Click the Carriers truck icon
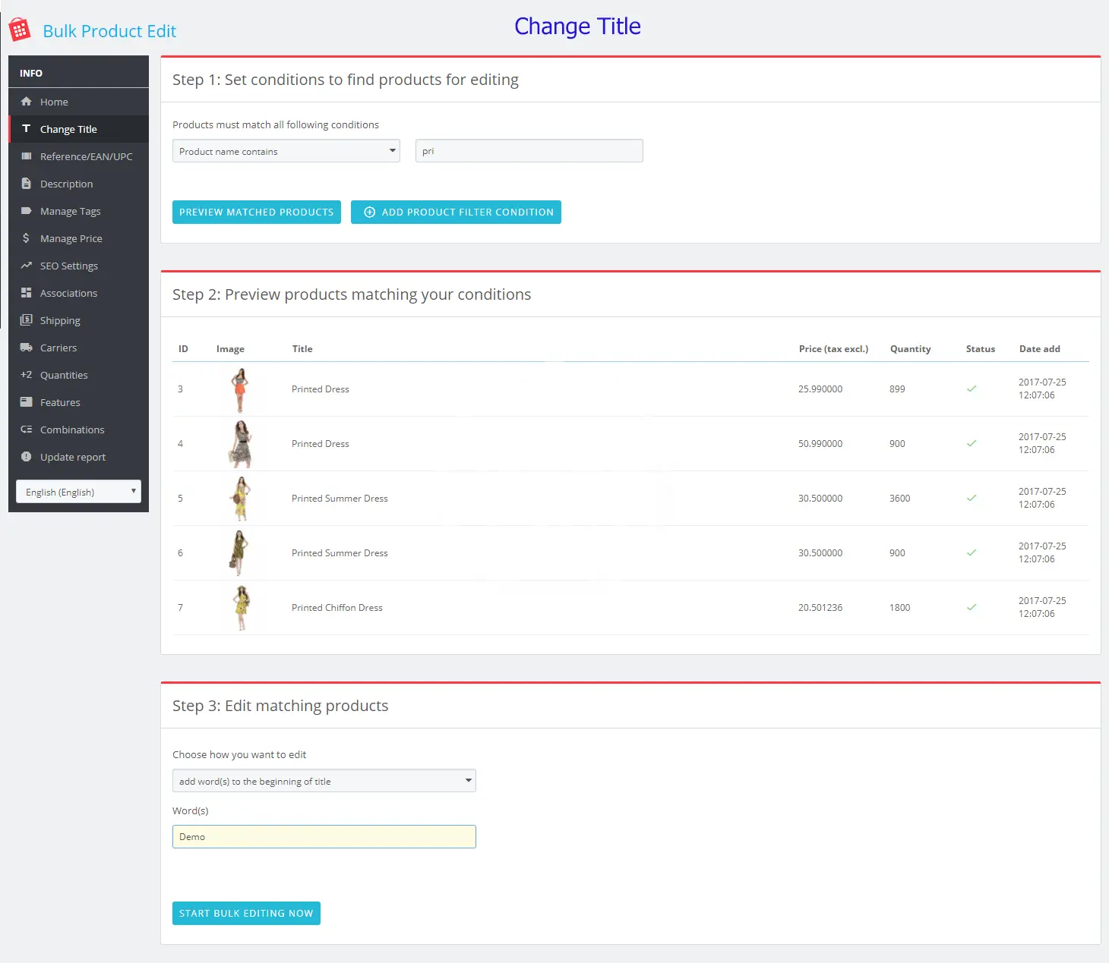 [x=27, y=348]
